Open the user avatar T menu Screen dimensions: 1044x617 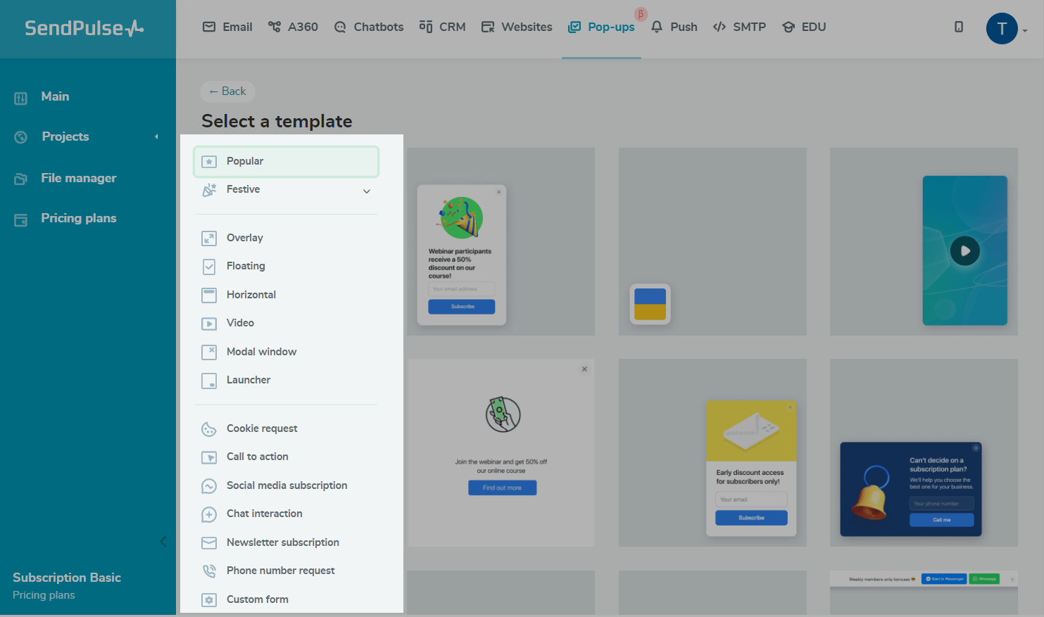tap(1002, 29)
